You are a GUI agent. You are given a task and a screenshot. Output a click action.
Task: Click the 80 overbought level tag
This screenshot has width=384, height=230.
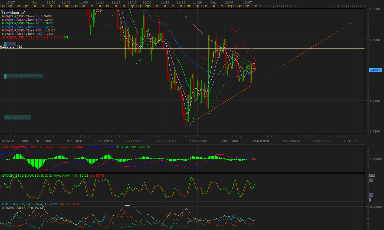371,180
